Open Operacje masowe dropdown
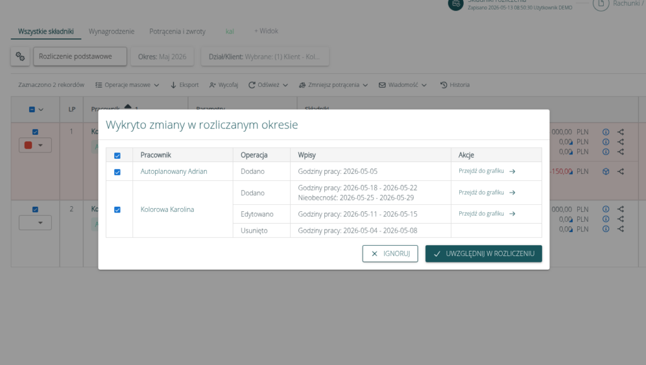 coord(127,84)
